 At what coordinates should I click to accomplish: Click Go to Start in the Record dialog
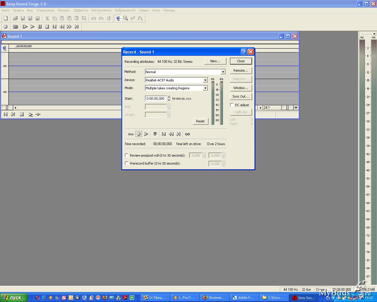pyautogui.click(x=164, y=134)
